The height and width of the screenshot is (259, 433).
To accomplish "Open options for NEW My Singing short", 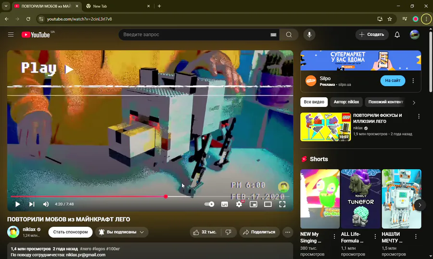I will tap(334, 236).
